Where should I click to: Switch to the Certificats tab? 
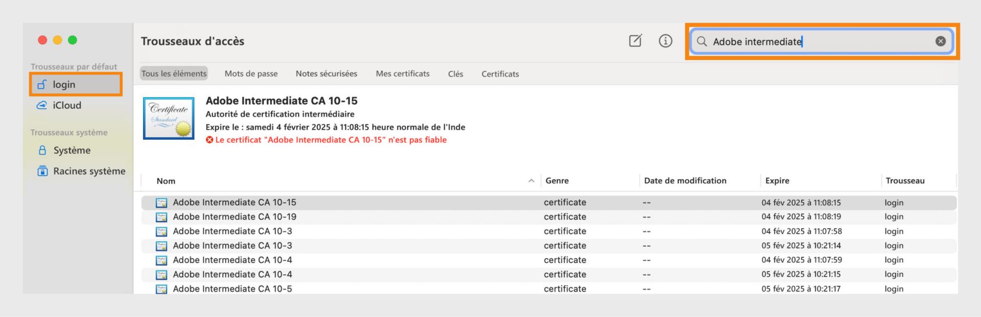(500, 74)
